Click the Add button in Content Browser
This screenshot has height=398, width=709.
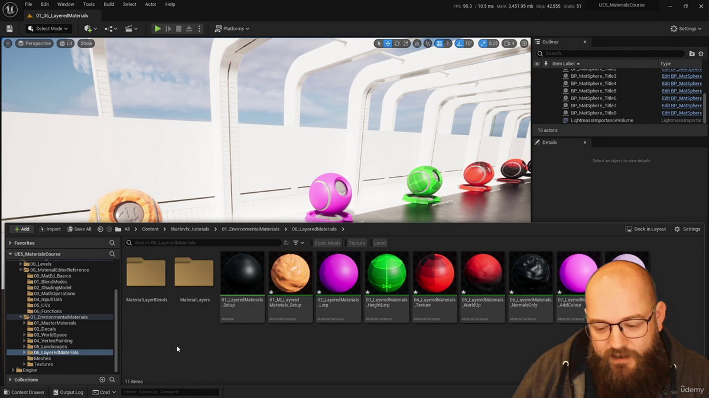point(21,229)
